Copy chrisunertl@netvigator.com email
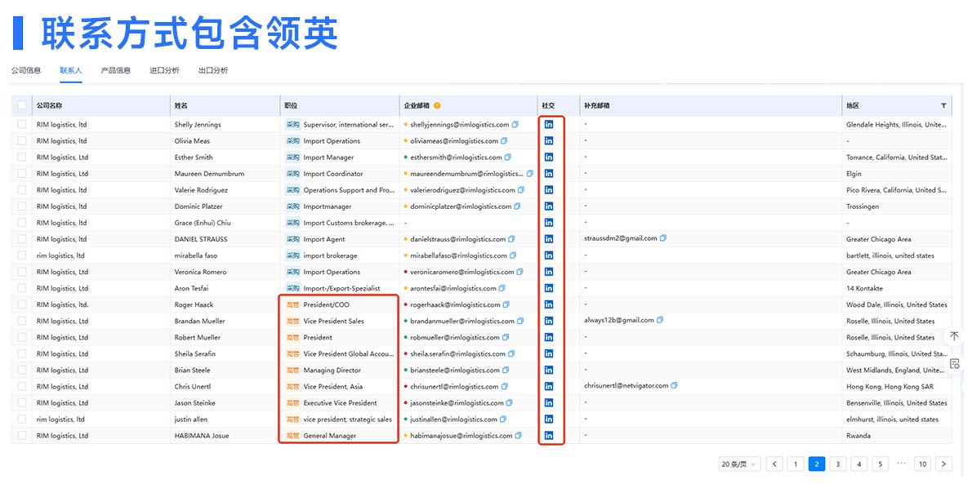Viewport: 972px width, 488px height. (x=674, y=385)
